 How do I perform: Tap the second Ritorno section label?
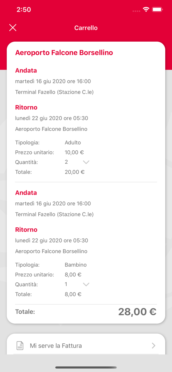(26, 230)
